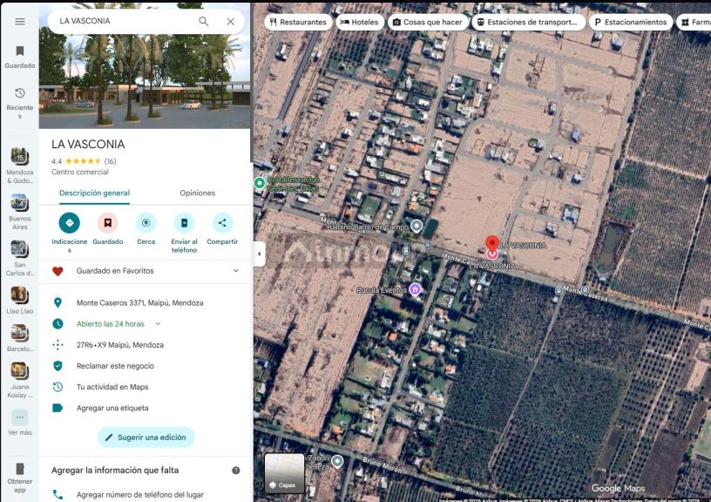711x502 pixels.
Task: Select the Indicaciones (directions) icon
Action: tap(69, 222)
